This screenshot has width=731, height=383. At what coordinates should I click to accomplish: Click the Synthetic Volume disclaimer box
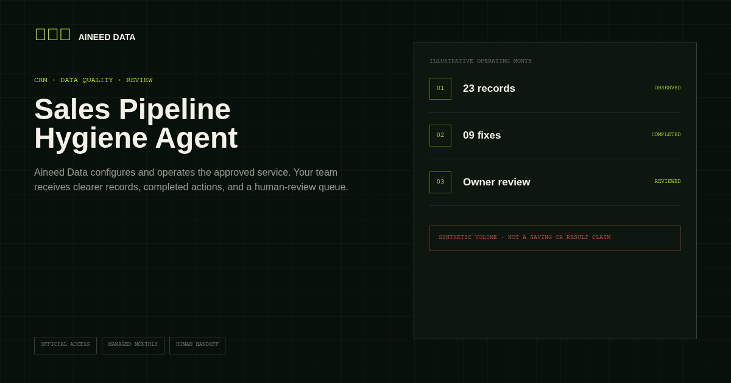(555, 238)
